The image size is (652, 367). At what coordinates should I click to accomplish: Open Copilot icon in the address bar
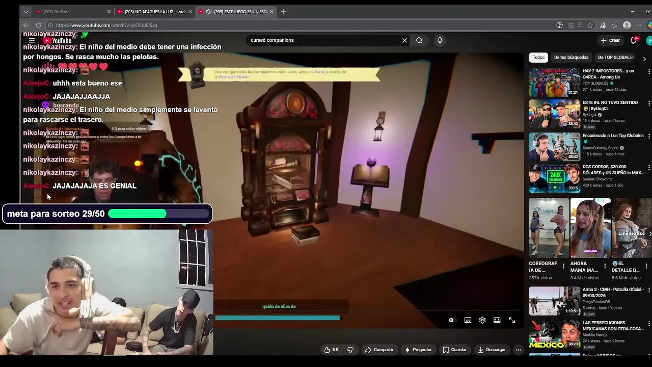(560, 25)
